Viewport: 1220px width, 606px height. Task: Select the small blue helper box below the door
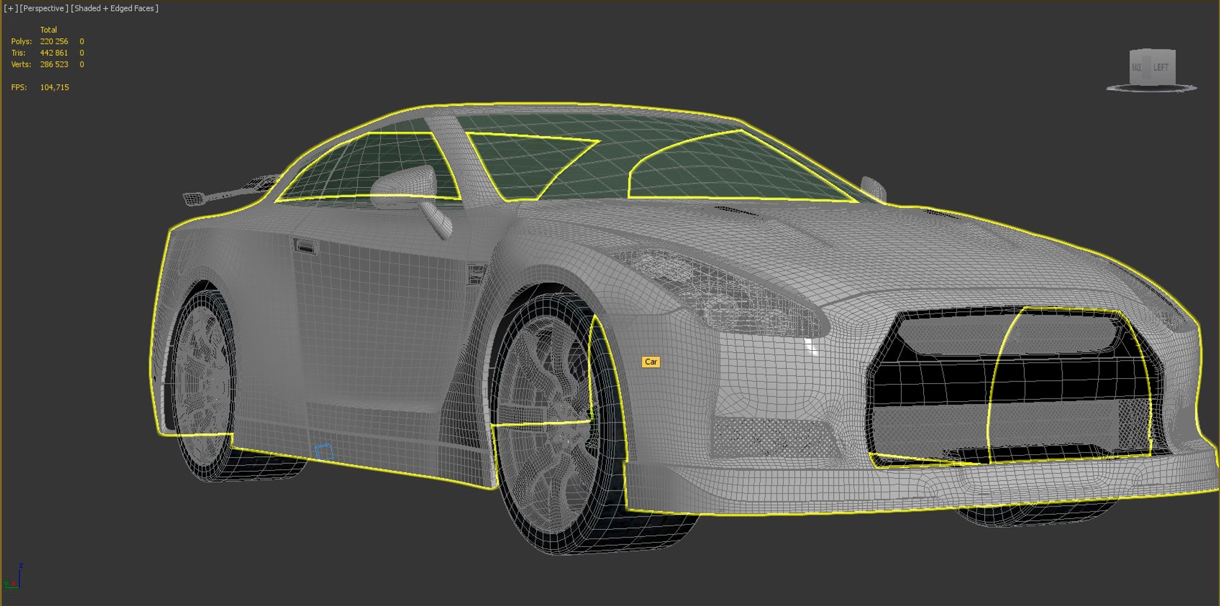(324, 452)
